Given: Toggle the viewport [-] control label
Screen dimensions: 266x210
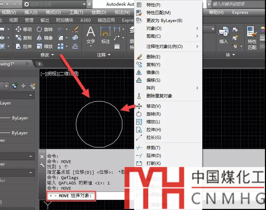Looking at the screenshot, I should pyautogui.click(x=43, y=74).
